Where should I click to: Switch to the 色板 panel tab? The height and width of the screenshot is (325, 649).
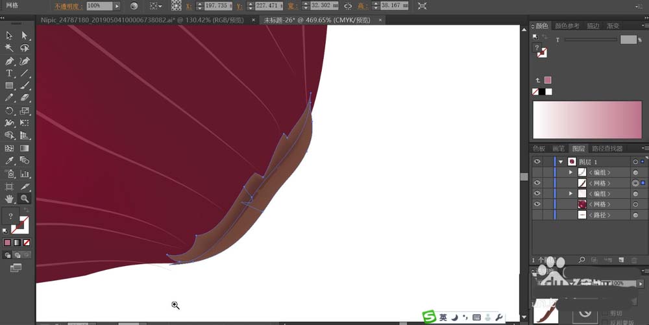point(539,149)
